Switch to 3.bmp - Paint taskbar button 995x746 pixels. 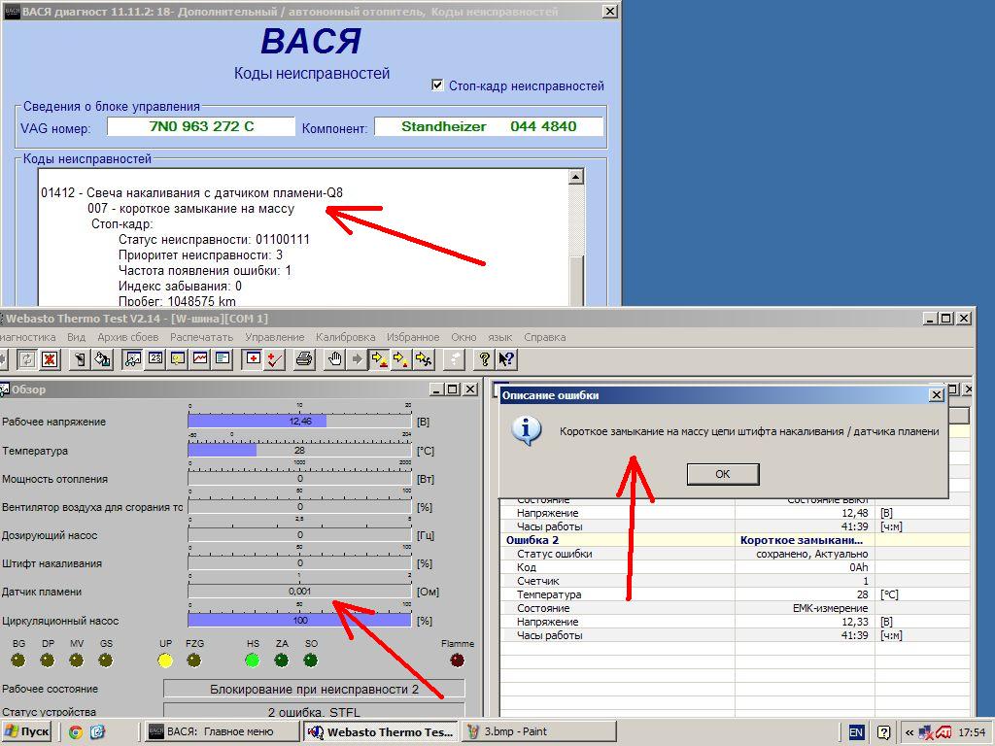pyautogui.click(x=538, y=732)
